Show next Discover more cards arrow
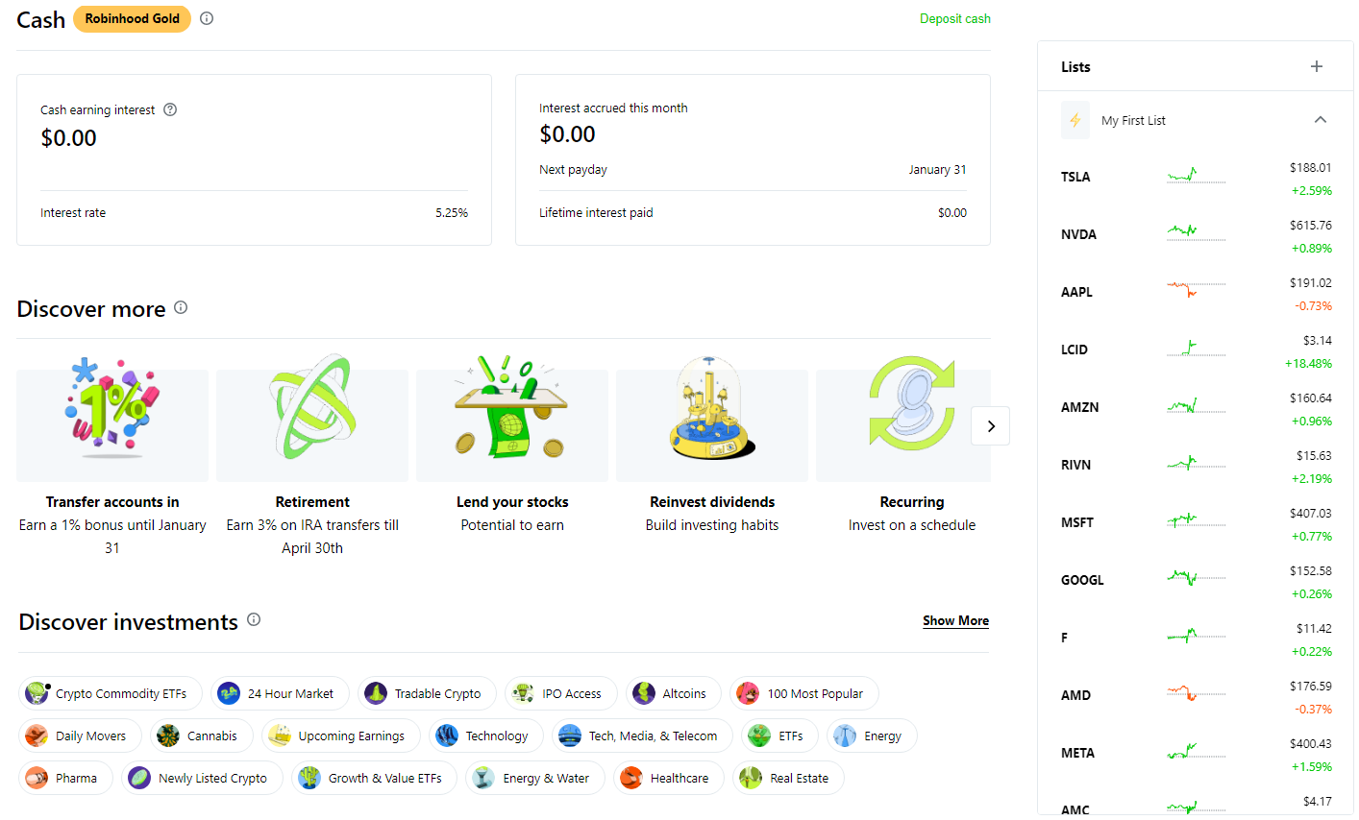Viewport: 1359px width, 820px height. coord(991,426)
